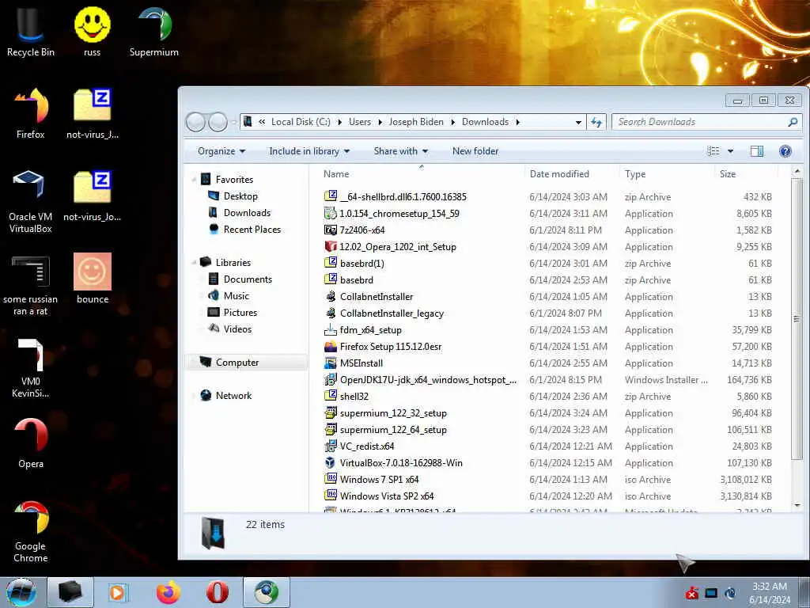Select the VM0 KevinSi... desktop file
The image size is (810, 608).
pyautogui.click(x=30, y=368)
